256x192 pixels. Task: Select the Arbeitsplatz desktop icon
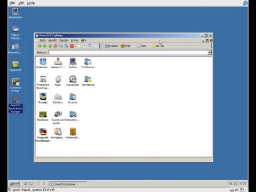pos(15,13)
